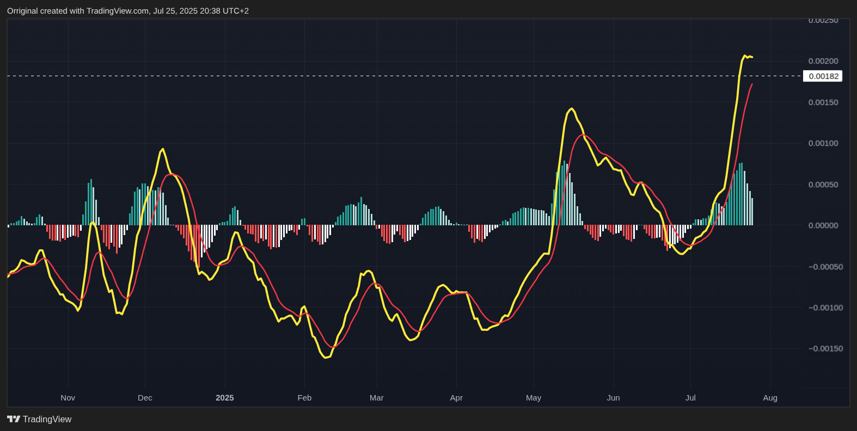Click the −0.00100 axis value

(825, 307)
